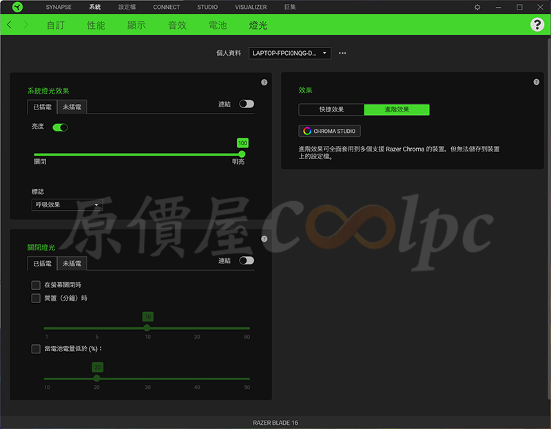Show help for 效果 panel

tap(537, 82)
